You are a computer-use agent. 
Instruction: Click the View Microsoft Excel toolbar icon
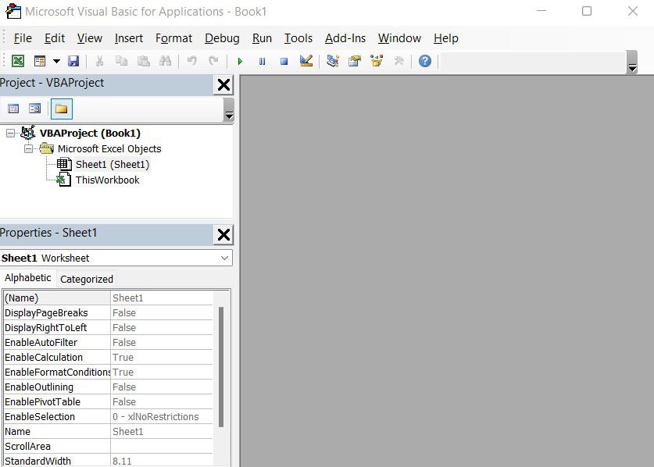coord(17,61)
